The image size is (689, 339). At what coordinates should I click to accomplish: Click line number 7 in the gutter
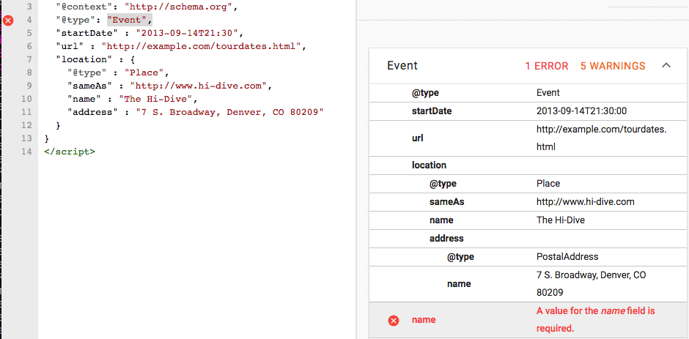pyautogui.click(x=29, y=59)
